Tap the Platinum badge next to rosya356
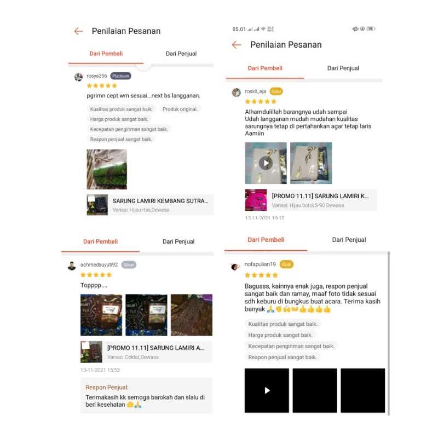 coord(120,76)
